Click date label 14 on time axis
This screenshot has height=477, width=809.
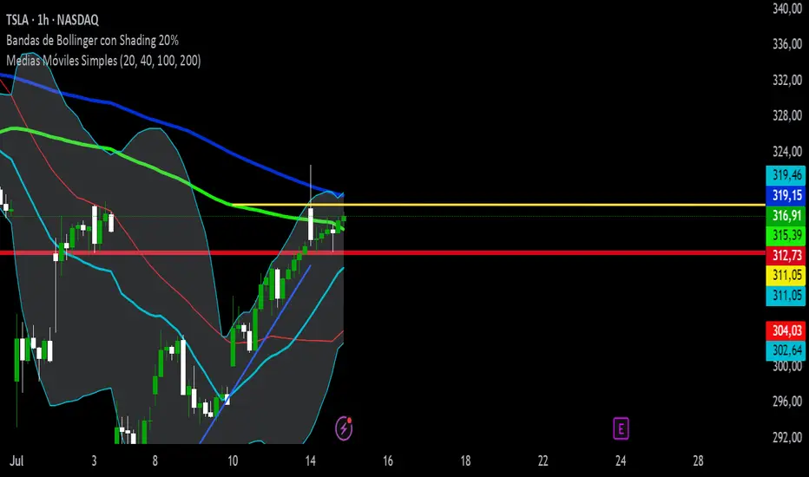(x=310, y=461)
